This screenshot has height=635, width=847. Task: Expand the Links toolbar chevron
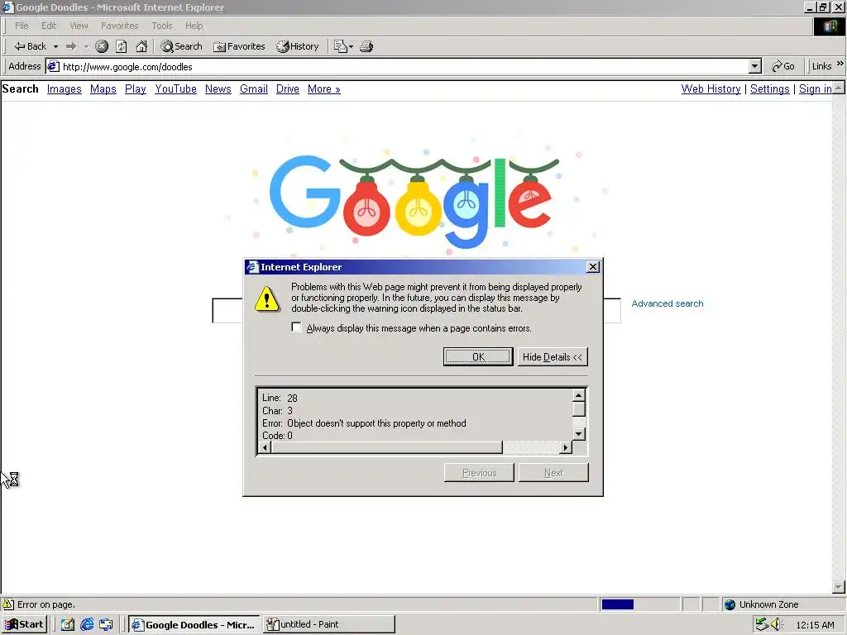click(x=840, y=64)
